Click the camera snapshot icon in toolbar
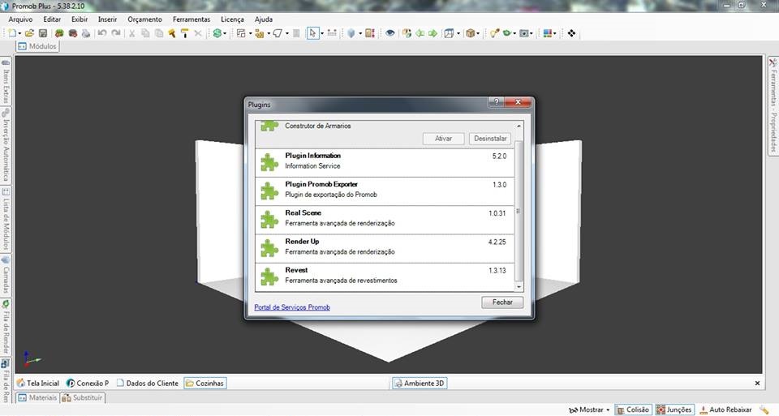 [523, 33]
